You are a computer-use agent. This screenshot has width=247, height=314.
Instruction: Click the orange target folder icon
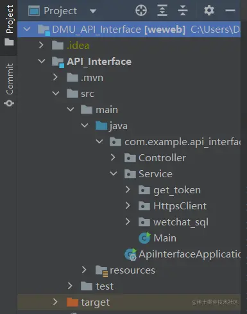point(72,302)
